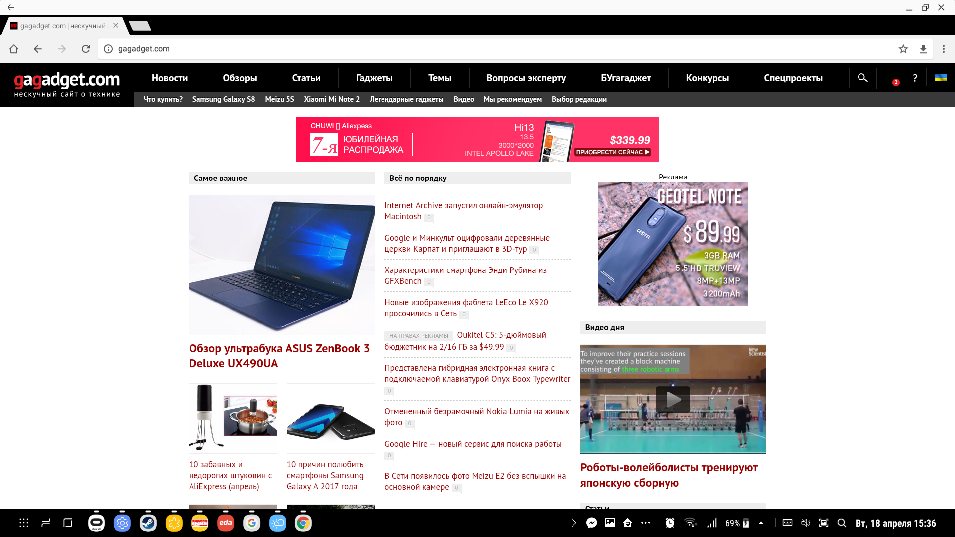Open the site search magnifier icon
The width and height of the screenshot is (955, 537).
click(863, 78)
